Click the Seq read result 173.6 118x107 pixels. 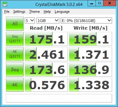point(46,69)
